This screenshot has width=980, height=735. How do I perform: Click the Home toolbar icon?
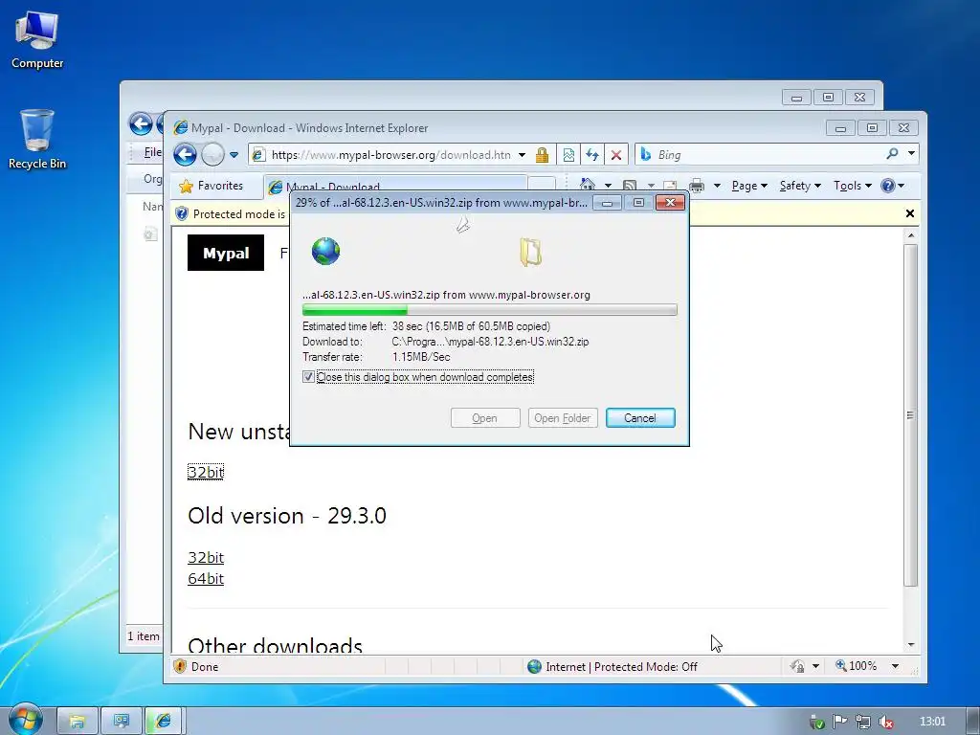588,185
